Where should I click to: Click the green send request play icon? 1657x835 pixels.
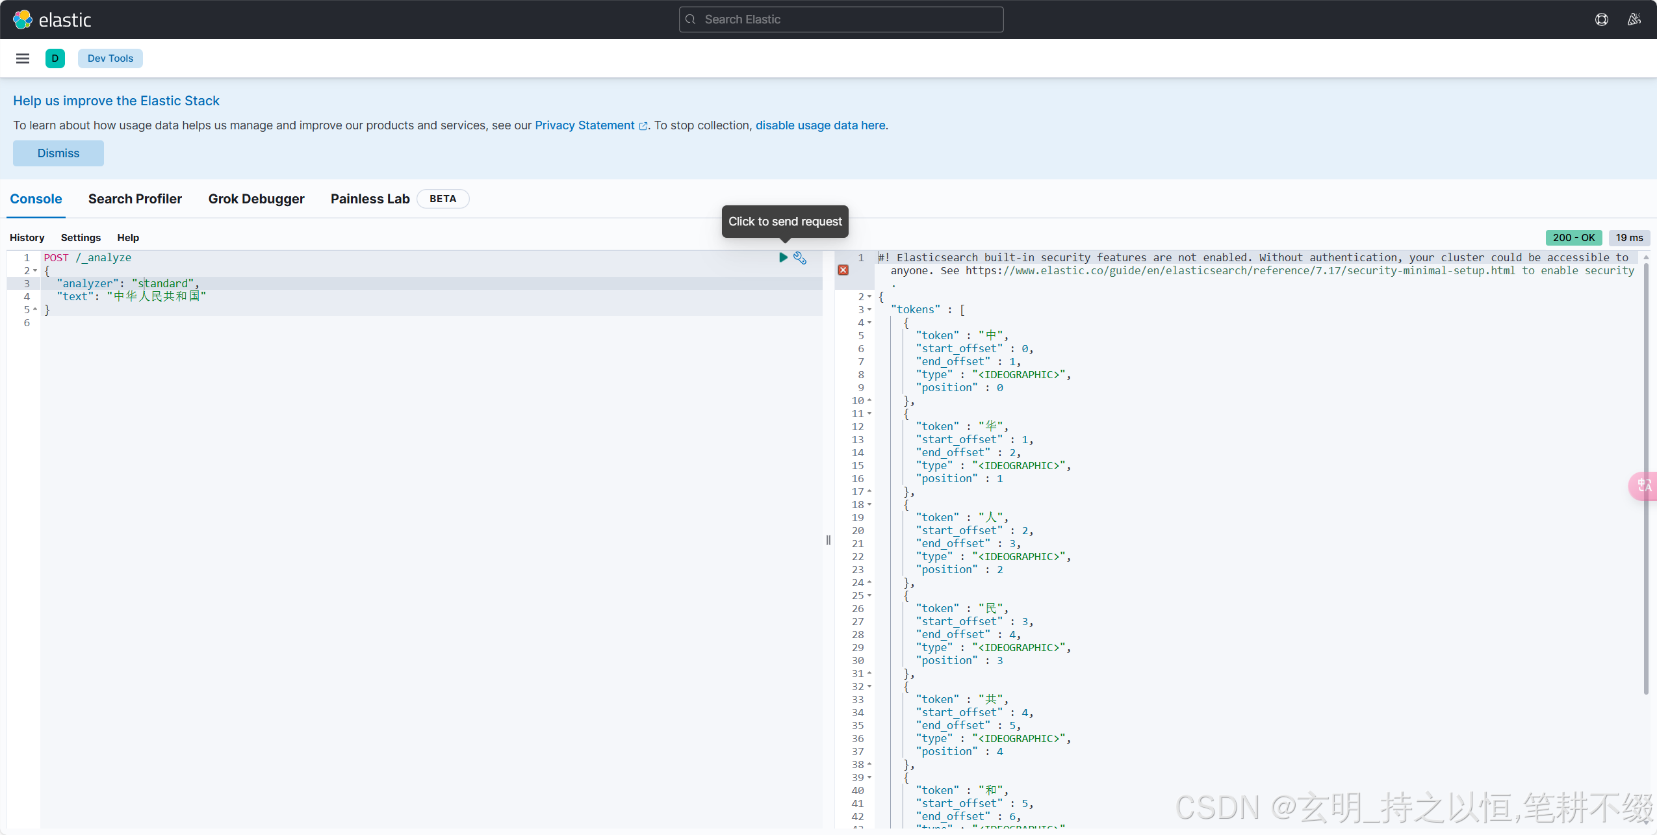pyautogui.click(x=782, y=258)
